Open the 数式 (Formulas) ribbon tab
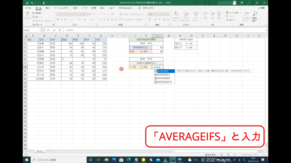Viewport: 291px width, 163px height. click(x=75, y=8)
